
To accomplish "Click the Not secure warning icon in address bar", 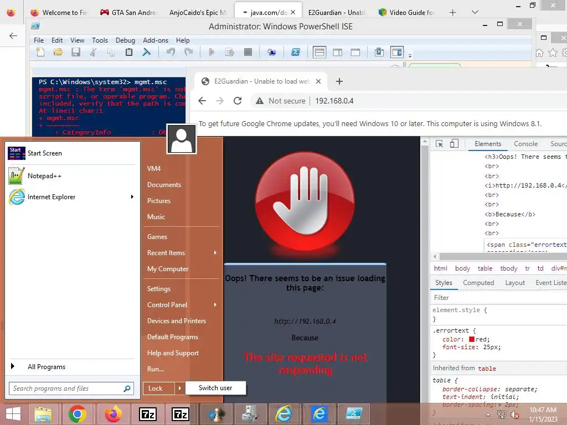I will [x=260, y=101].
